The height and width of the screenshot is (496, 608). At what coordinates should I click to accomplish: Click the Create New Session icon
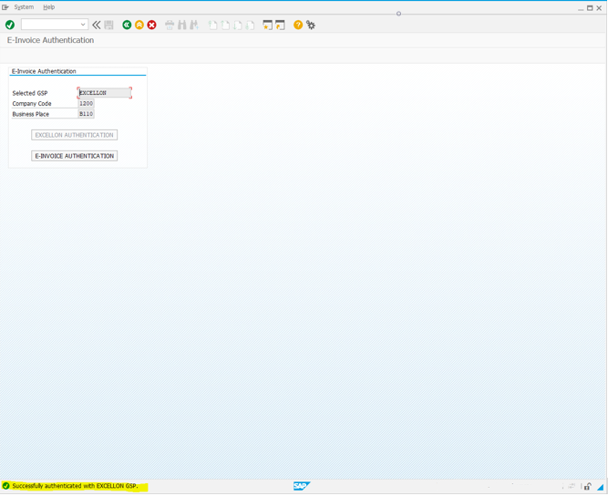pyautogui.click(x=267, y=25)
